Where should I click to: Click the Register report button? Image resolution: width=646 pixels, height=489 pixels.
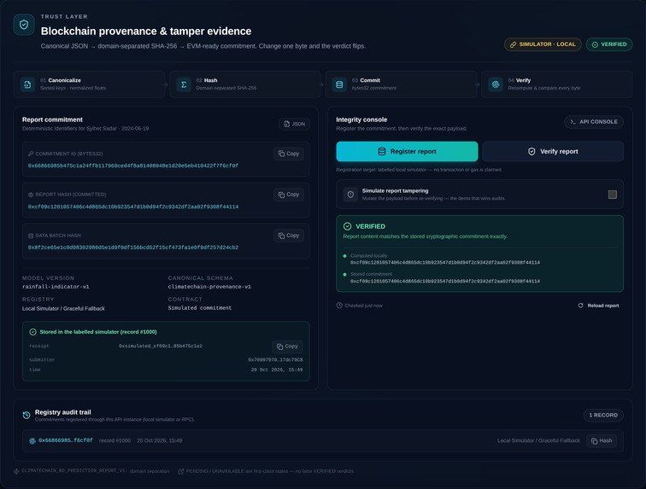point(407,151)
